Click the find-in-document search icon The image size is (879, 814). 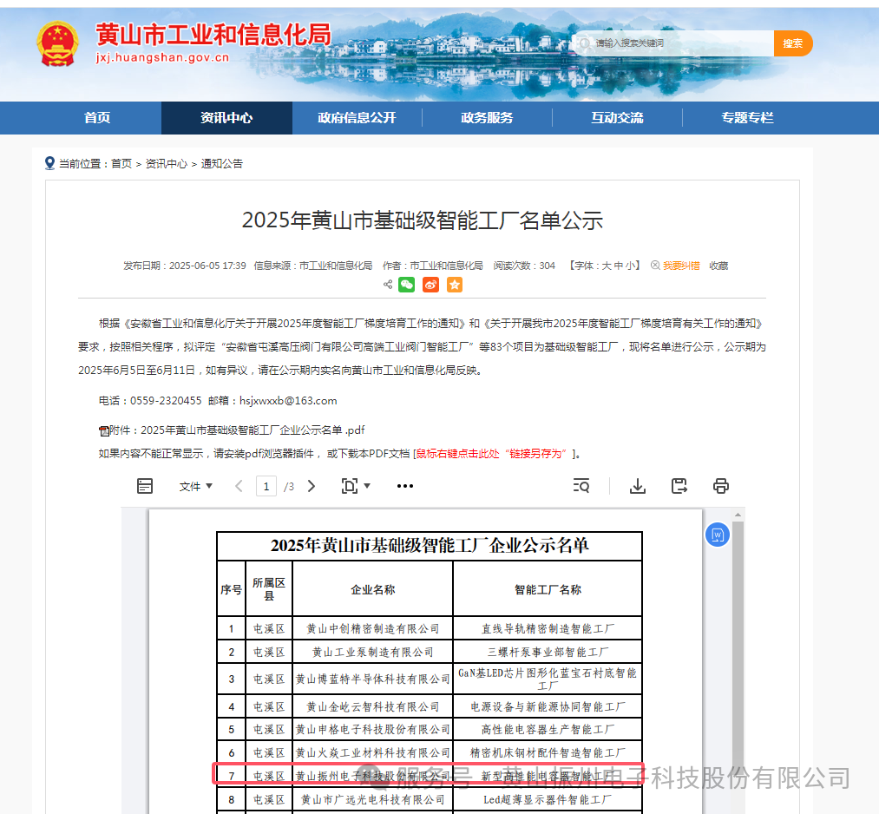click(581, 486)
